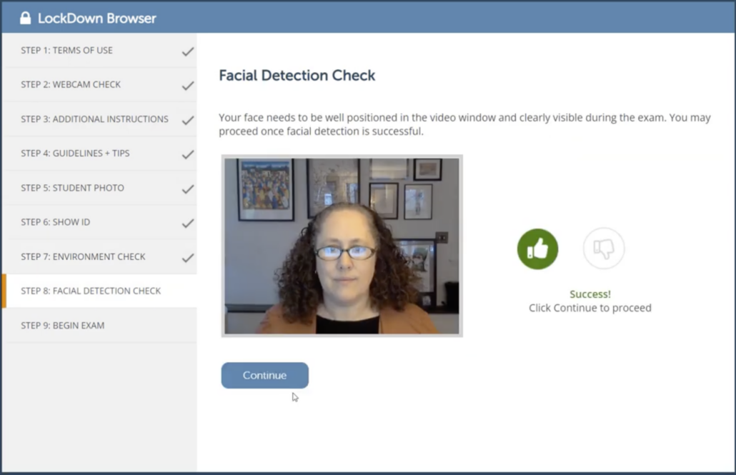Click the checkmark beside Webcam Check
The image size is (736, 475).
click(x=188, y=86)
